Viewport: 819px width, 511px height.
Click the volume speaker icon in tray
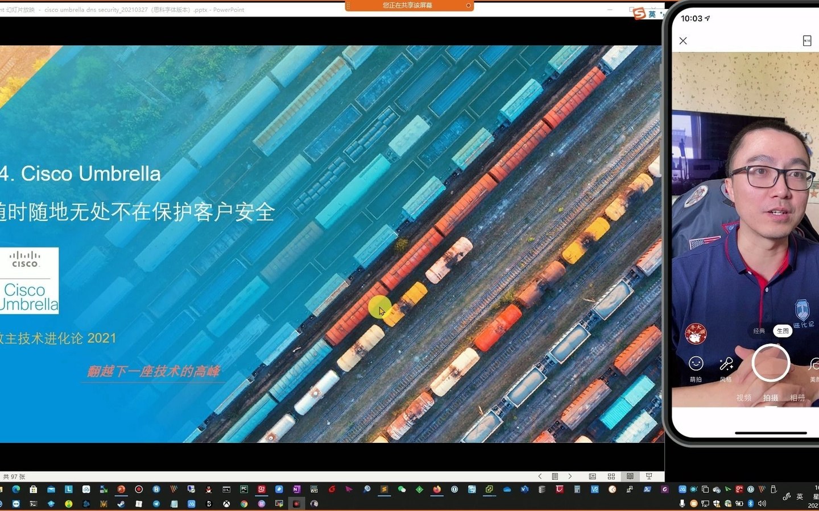pyautogui.click(x=762, y=503)
